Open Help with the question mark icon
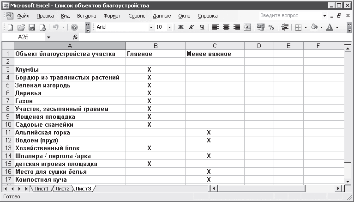 [74, 27]
